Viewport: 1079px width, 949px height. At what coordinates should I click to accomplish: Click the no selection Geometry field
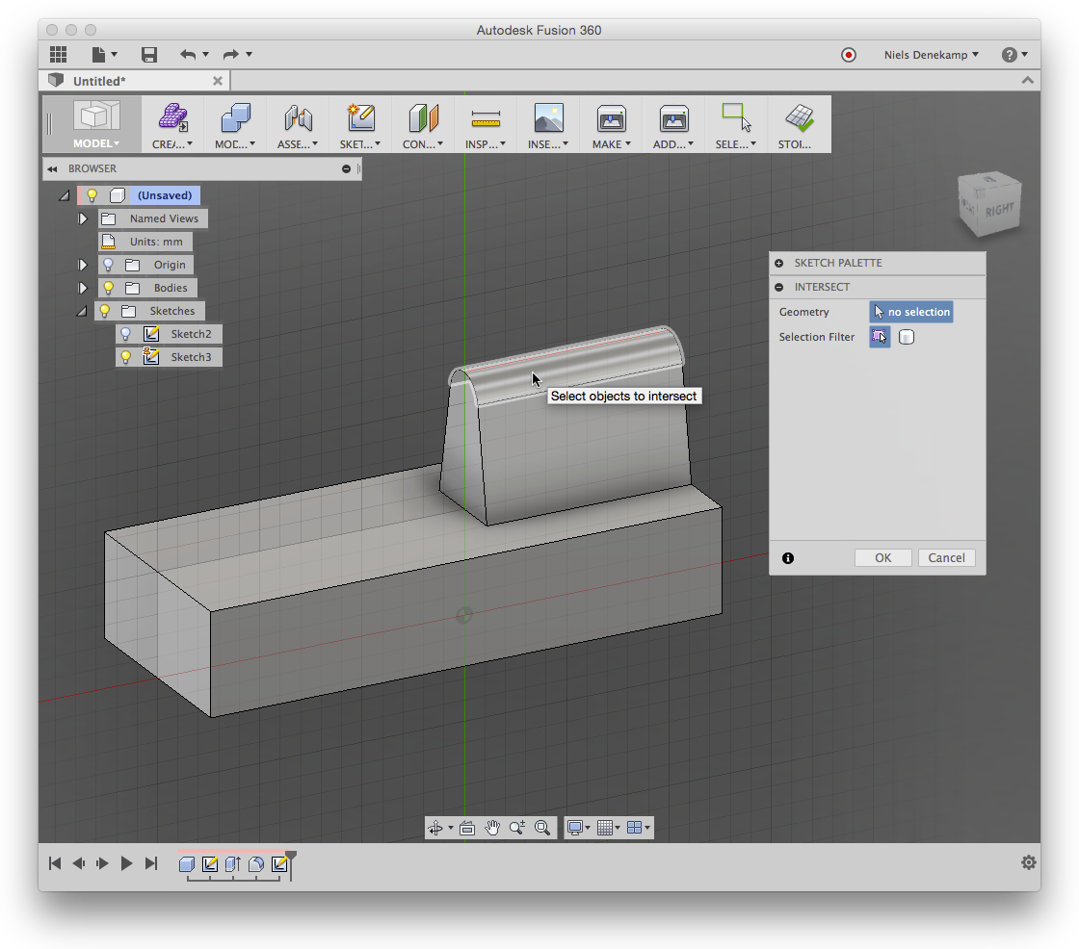(x=910, y=311)
